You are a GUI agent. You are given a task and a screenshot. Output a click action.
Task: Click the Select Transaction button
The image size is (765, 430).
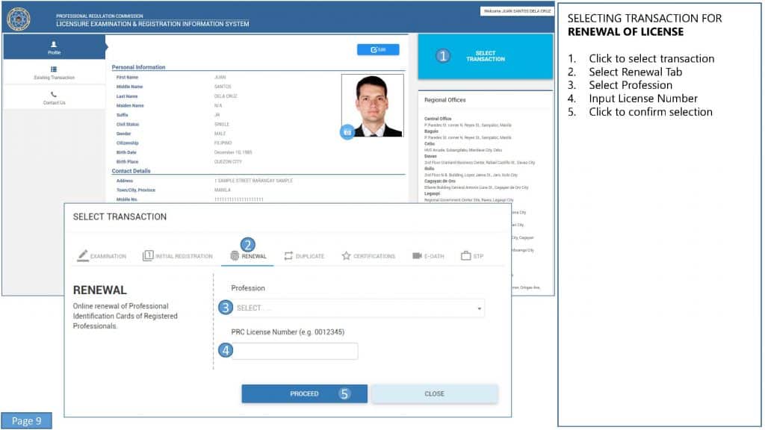click(485, 56)
